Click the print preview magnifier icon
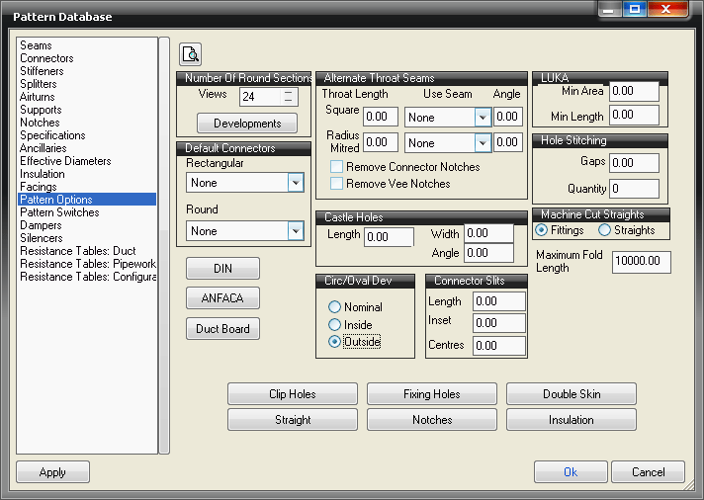 click(x=191, y=54)
